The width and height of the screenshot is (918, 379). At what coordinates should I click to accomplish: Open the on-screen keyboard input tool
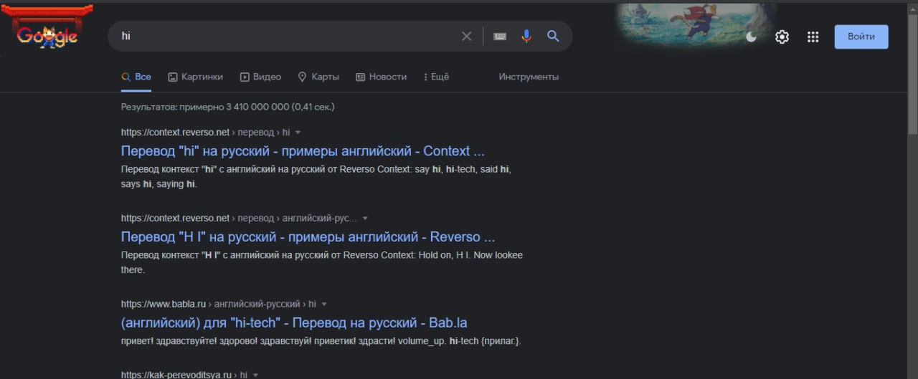pos(500,37)
